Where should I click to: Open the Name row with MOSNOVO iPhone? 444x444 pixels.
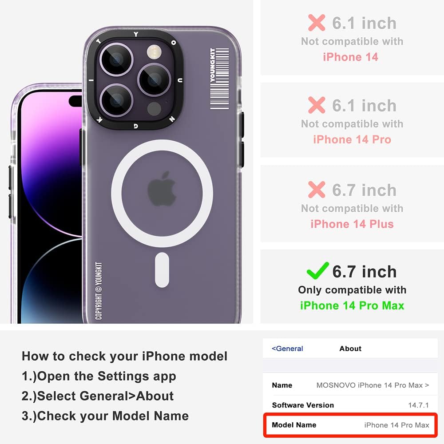click(x=350, y=385)
